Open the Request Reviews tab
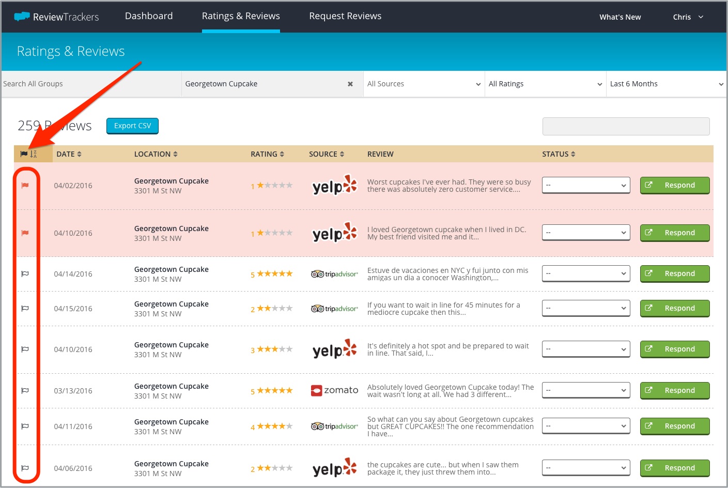Image resolution: width=728 pixels, height=488 pixels. (345, 16)
